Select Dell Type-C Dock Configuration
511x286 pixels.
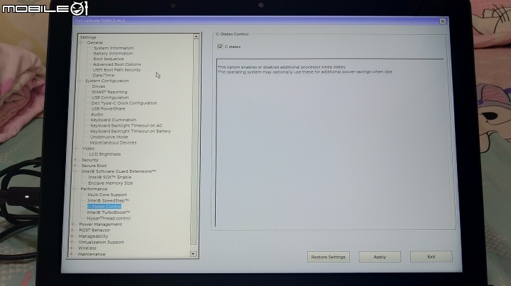(x=124, y=103)
